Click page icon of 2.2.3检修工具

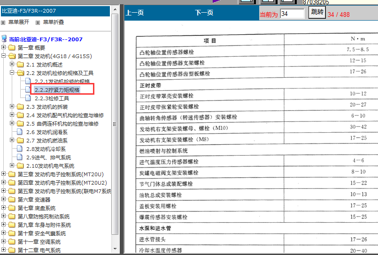coord(28,98)
